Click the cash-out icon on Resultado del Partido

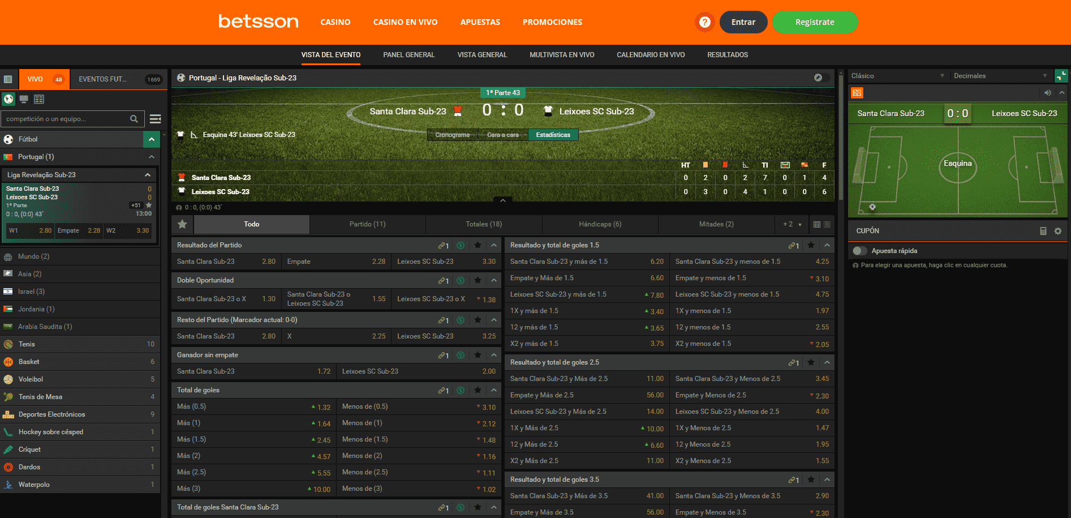[x=461, y=245]
